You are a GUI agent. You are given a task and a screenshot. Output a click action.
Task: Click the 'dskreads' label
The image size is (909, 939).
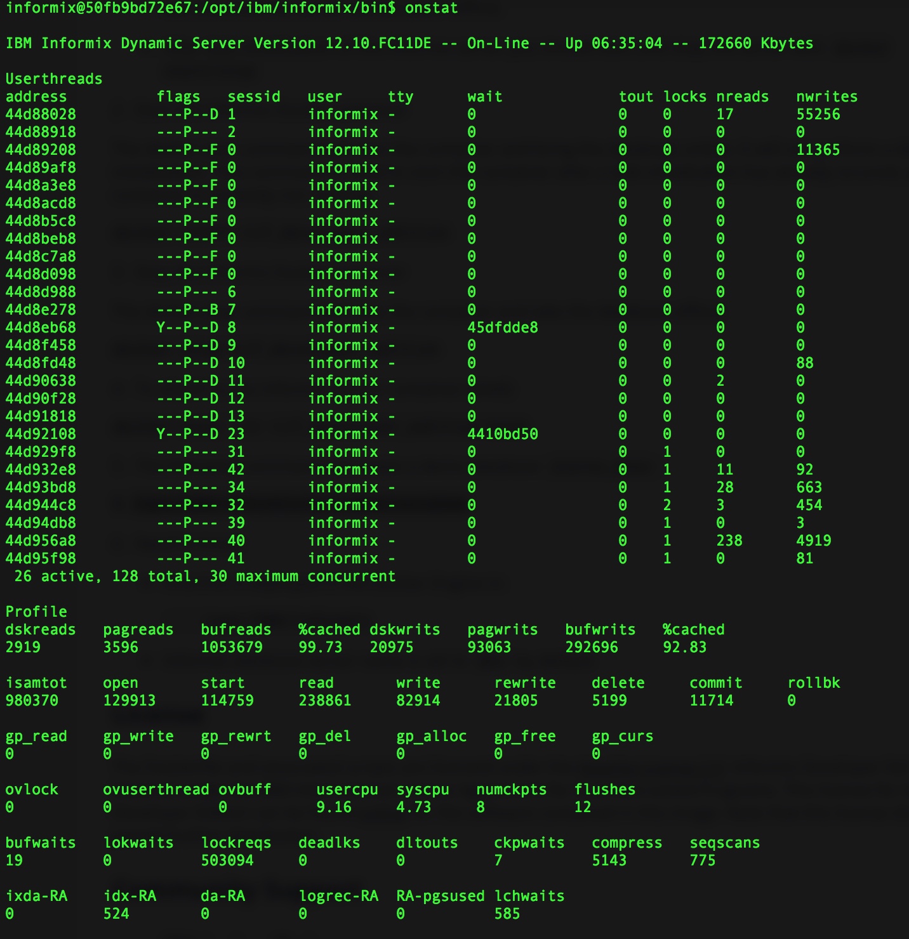coord(41,629)
